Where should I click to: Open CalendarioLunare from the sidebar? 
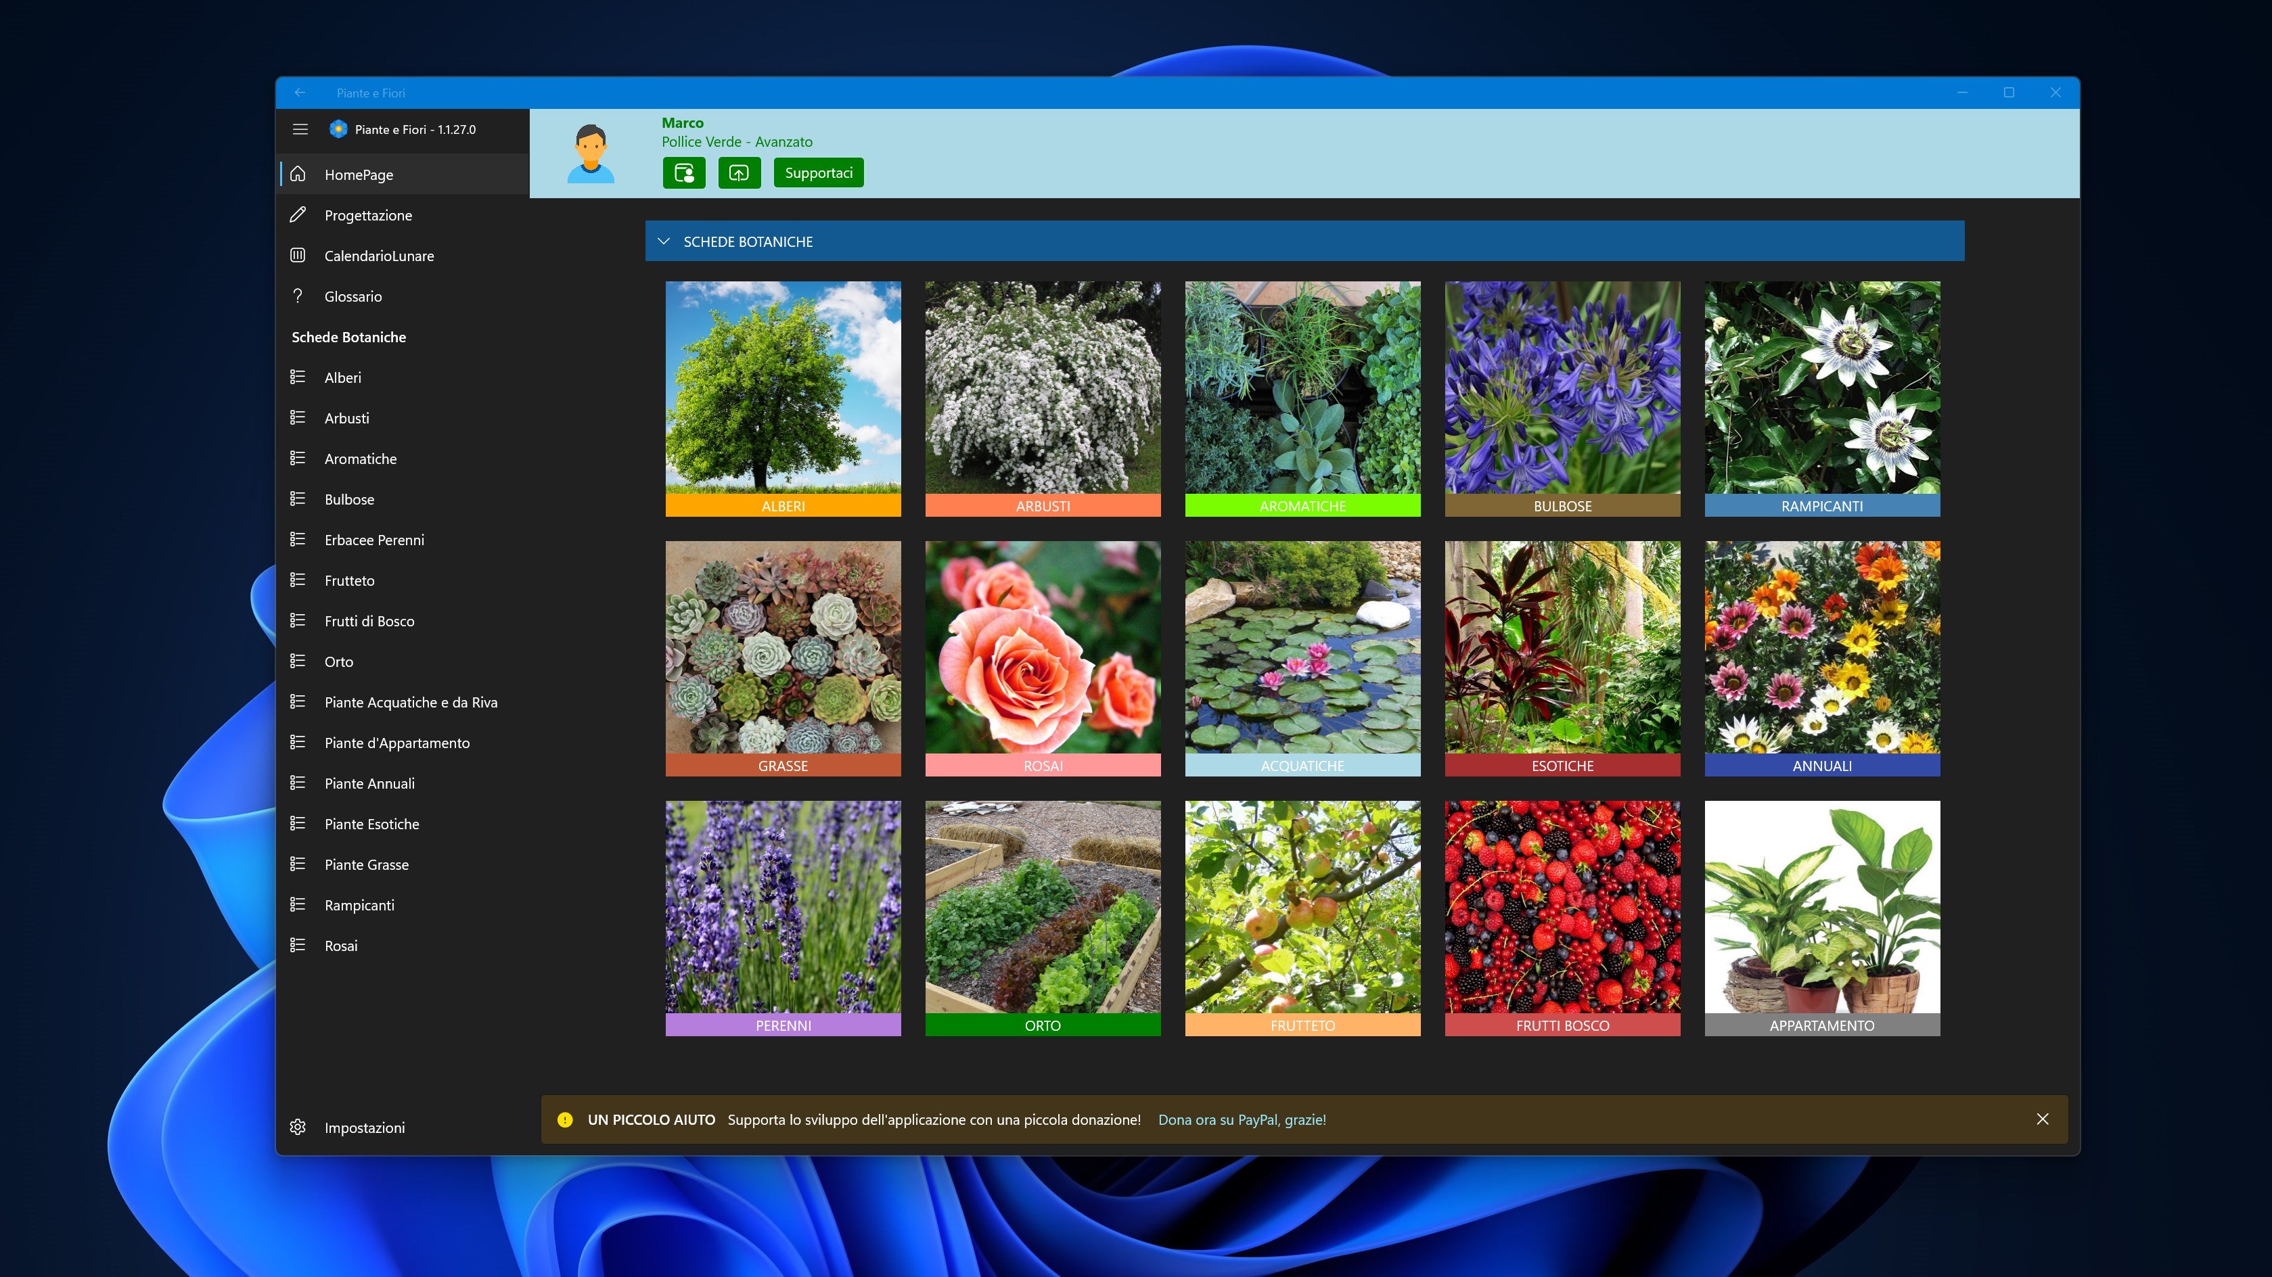378,256
